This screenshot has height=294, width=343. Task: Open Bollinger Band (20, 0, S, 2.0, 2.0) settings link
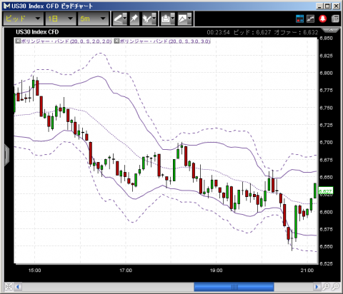point(66,41)
